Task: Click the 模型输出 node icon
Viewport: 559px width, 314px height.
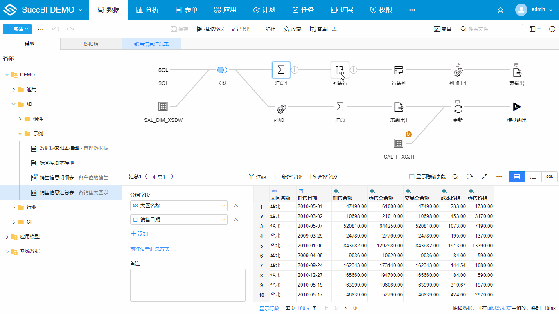Action: [x=517, y=107]
